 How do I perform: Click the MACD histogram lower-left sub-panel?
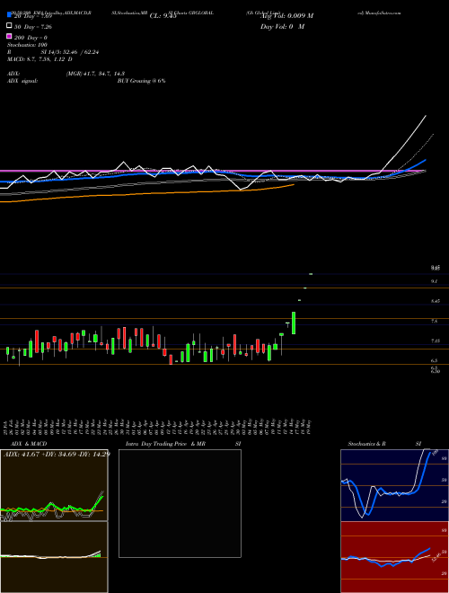pyautogui.click(x=54, y=557)
